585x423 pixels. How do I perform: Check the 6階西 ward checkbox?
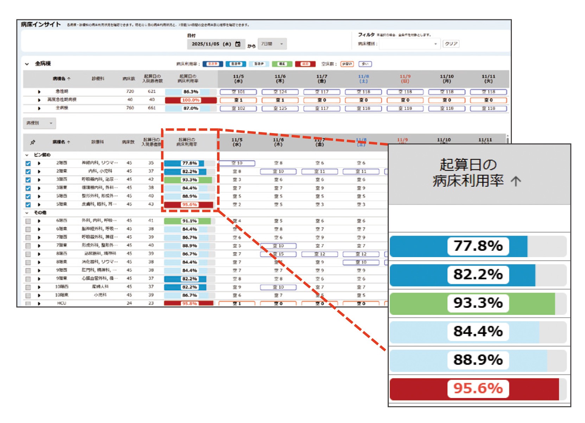28,221
